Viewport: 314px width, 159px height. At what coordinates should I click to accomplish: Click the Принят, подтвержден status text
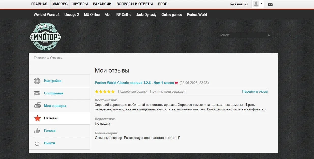(168, 92)
